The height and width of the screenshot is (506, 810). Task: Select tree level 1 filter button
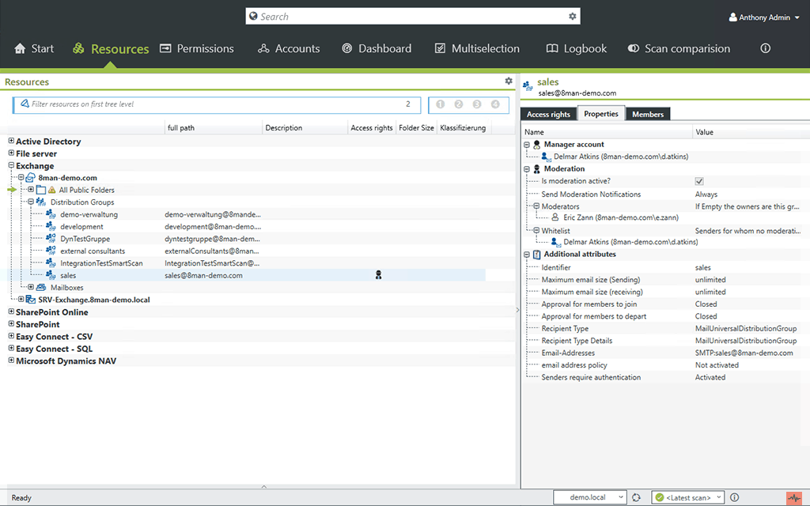point(440,104)
